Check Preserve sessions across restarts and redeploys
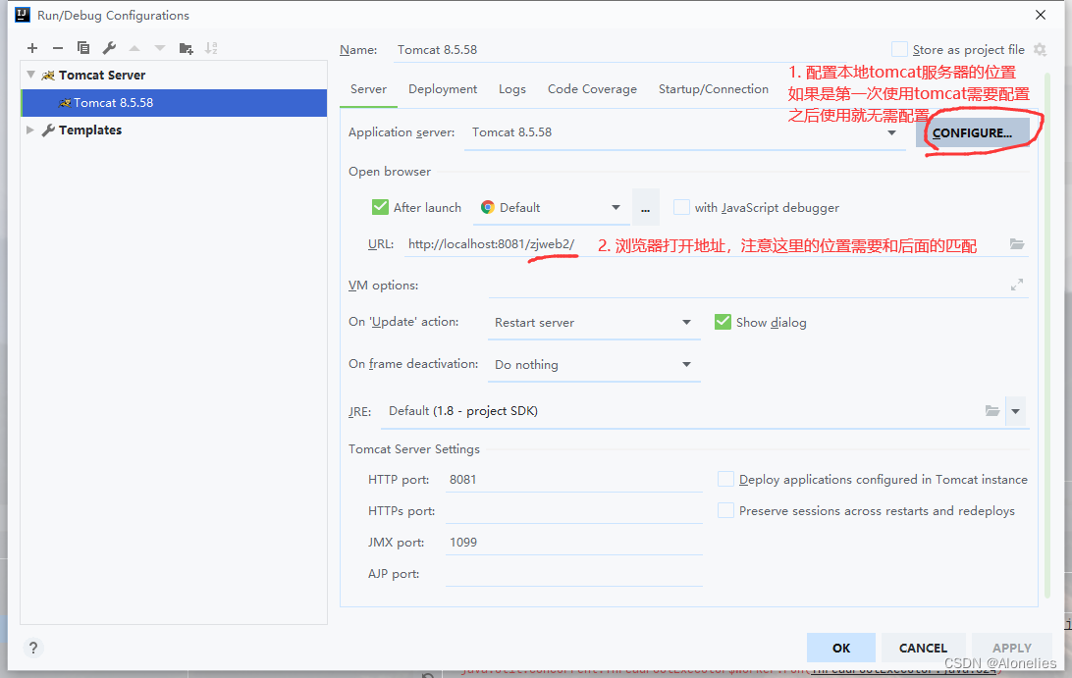Viewport: 1072px width, 678px height. (x=726, y=510)
